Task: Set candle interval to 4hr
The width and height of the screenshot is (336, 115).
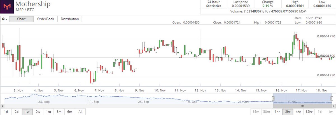Action: pos(298,112)
